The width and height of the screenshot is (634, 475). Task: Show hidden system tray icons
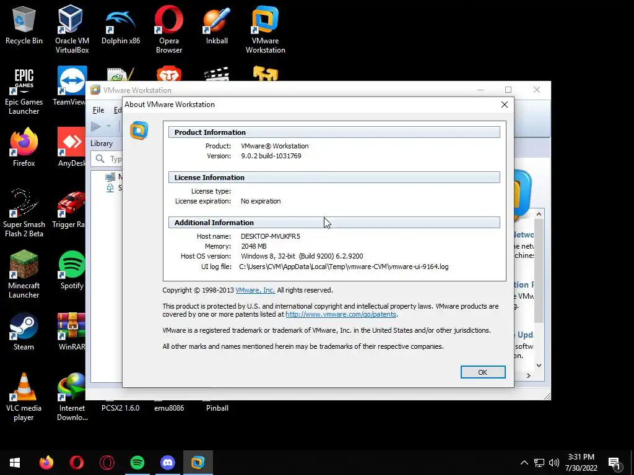click(524, 463)
